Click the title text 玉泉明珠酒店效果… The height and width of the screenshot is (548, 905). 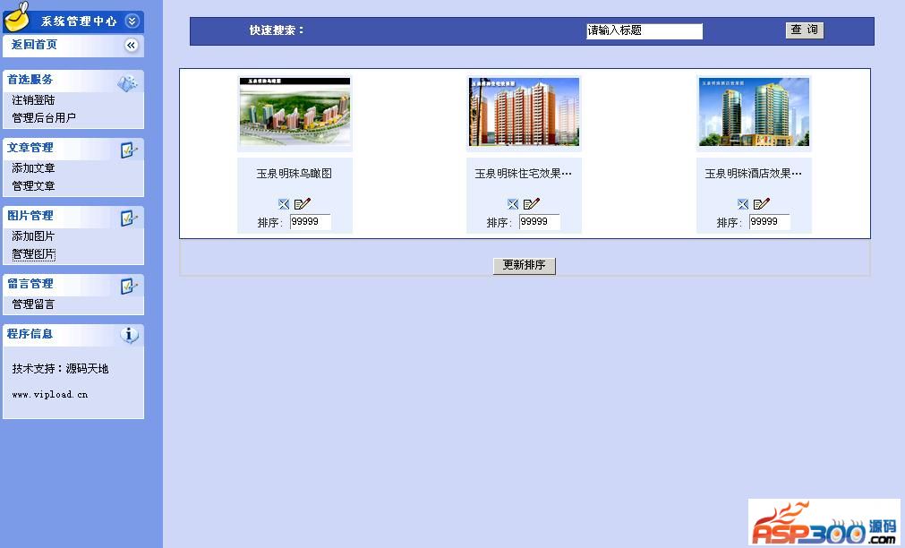click(753, 173)
